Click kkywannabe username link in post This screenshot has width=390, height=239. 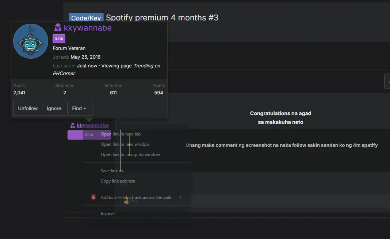coord(92,125)
